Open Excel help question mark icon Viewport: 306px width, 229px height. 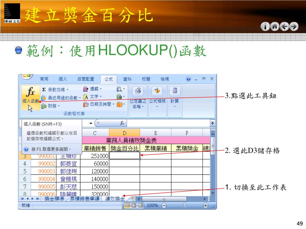[x=188, y=79]
